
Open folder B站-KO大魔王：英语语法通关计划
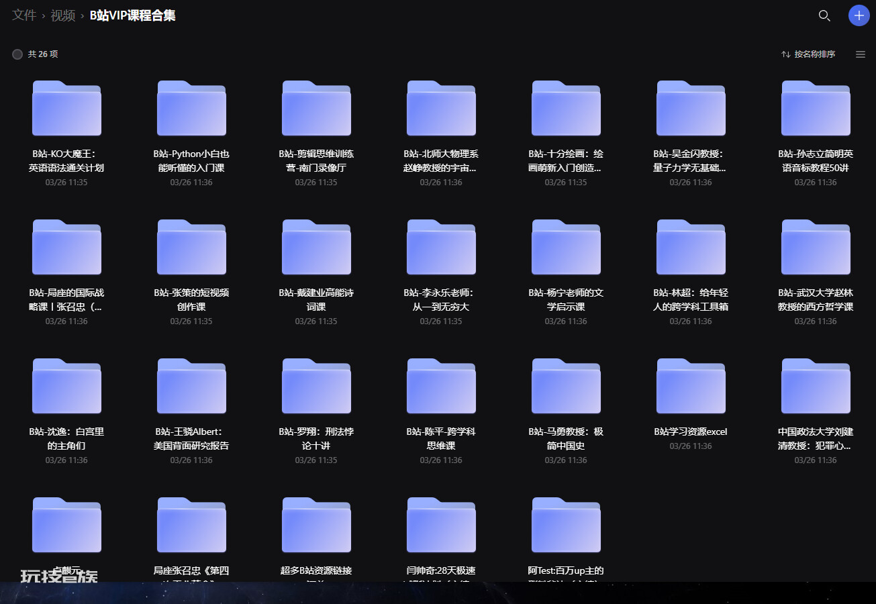tap(66, 108)
